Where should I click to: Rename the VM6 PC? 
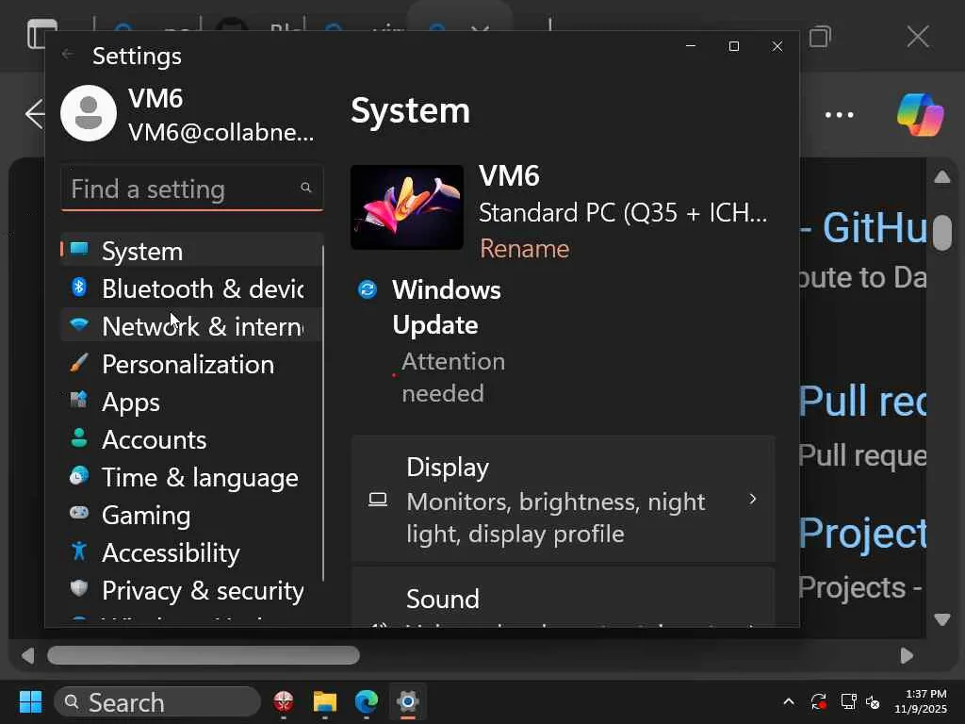524,248
